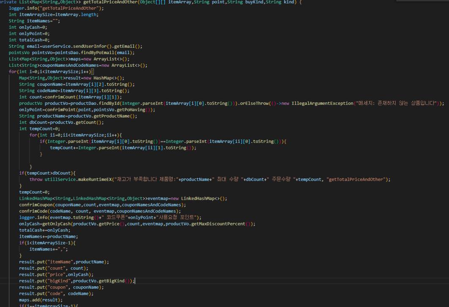Click the 'itemNames+=",";' line

pos(48,249)
